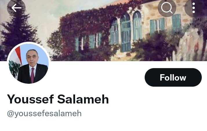Open search with the magnifying glass icon
Viewport: 207px width, 131px height.
(167, 8)
